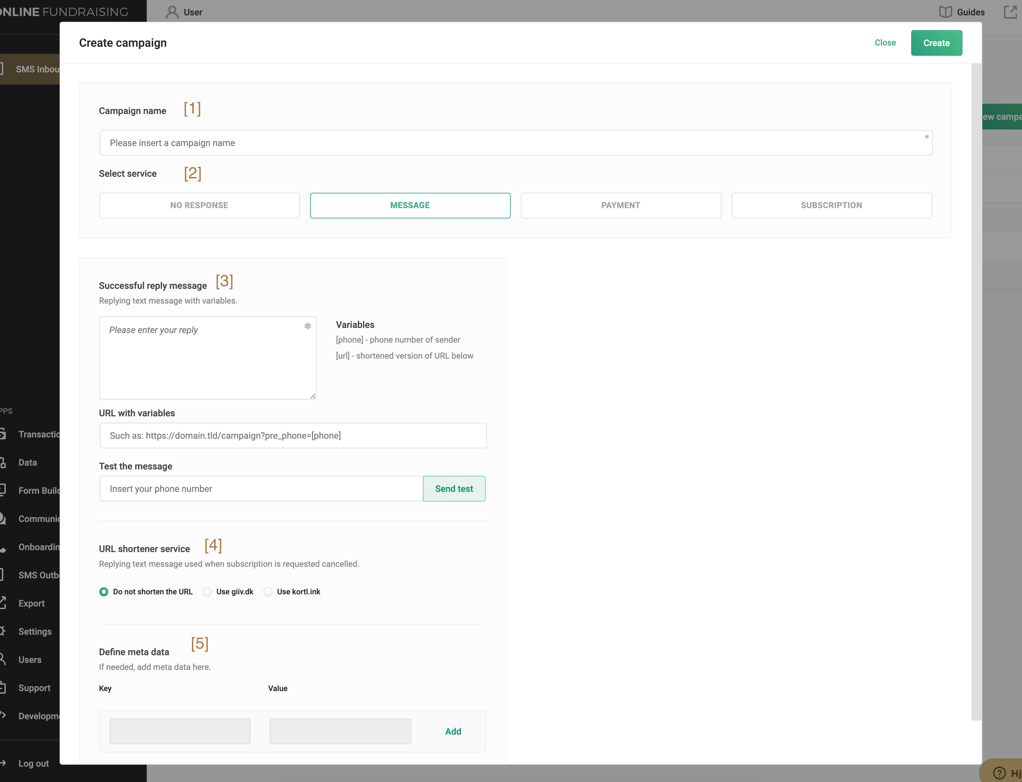
Task: Open Transactions in the sidebar
Action: [x=30, y=434]
